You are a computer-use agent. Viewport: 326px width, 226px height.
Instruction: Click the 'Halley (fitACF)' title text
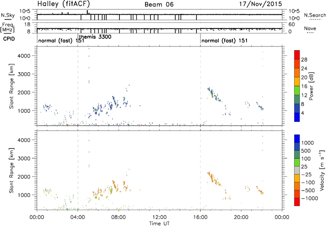(64, 4)
